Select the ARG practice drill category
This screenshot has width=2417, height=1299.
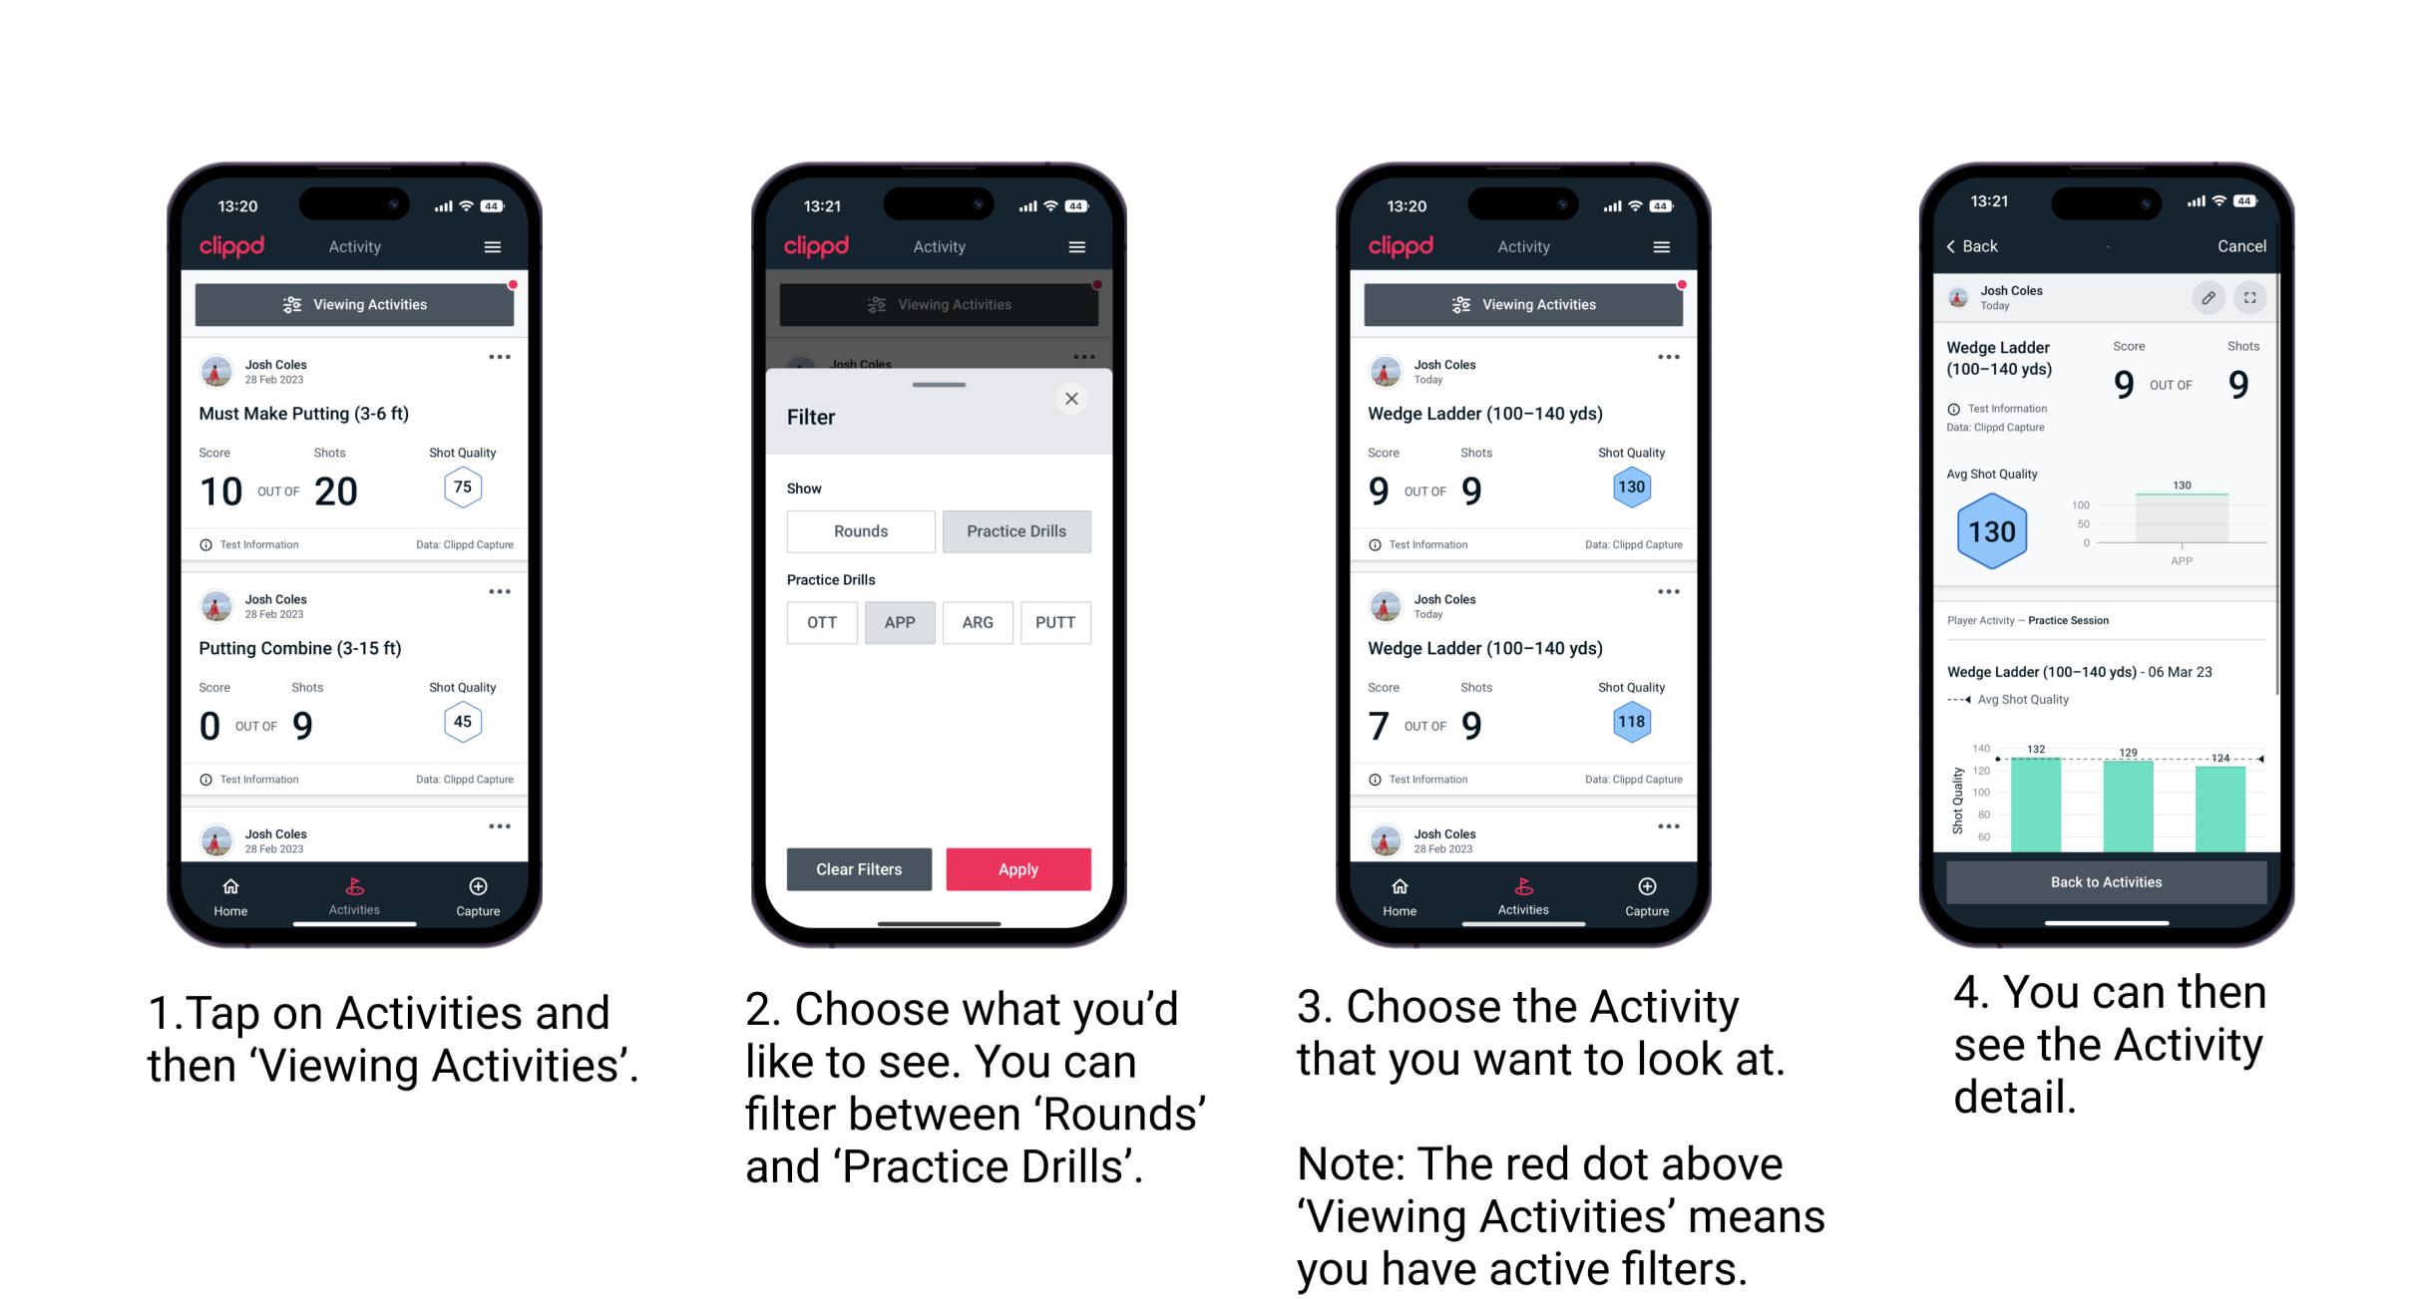[978, 621]
